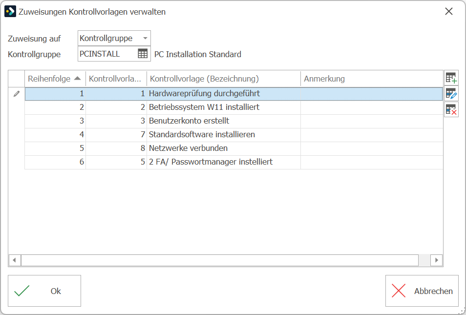This screenshot has height=315, width=466.
Task: Click the green checkmark on Ok
Action: 22,291
